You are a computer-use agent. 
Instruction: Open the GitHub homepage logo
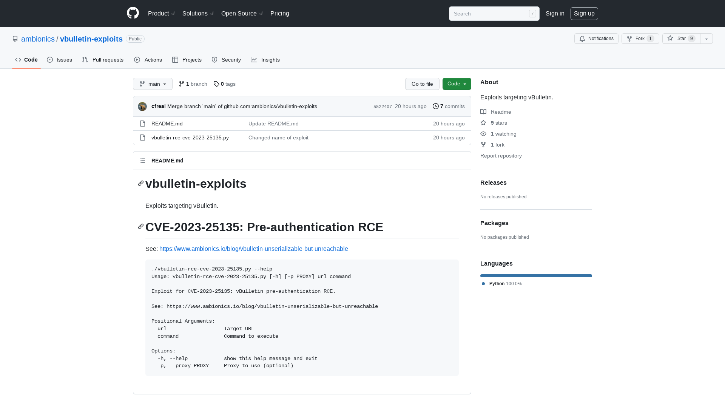(x=133, y=13)
